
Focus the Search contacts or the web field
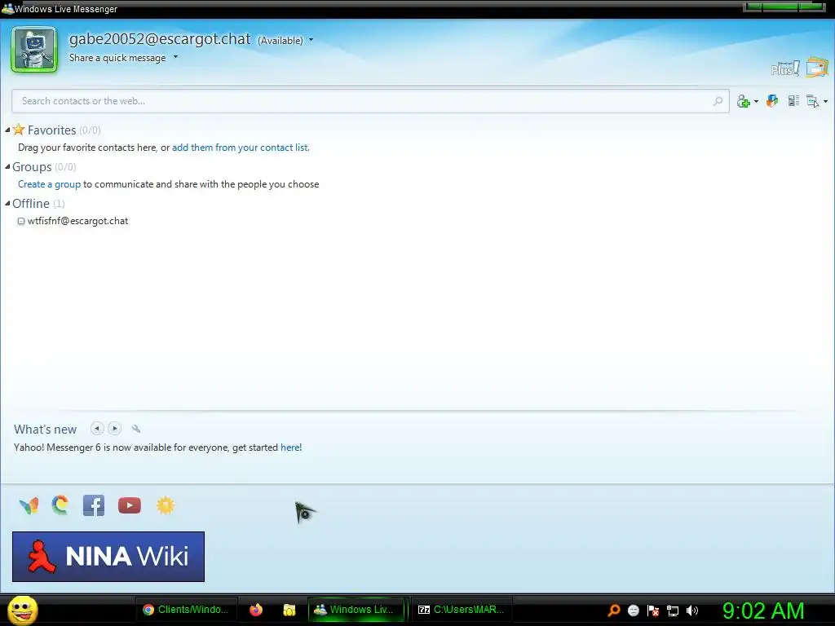370,101
